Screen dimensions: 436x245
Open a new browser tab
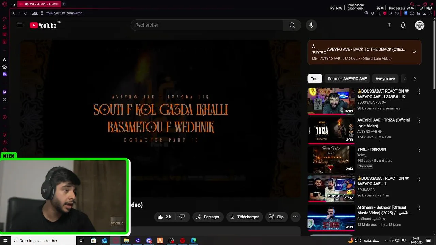coord(64,4)
